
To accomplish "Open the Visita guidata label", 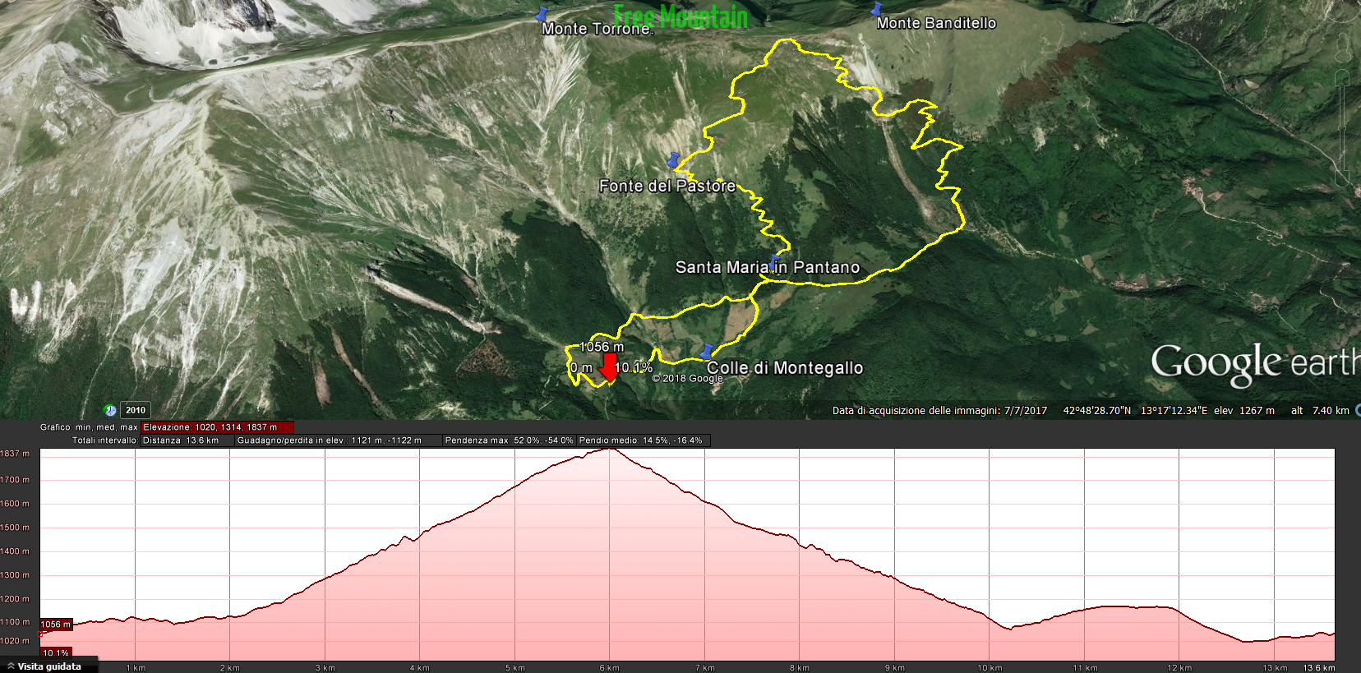I will point(49,666).
